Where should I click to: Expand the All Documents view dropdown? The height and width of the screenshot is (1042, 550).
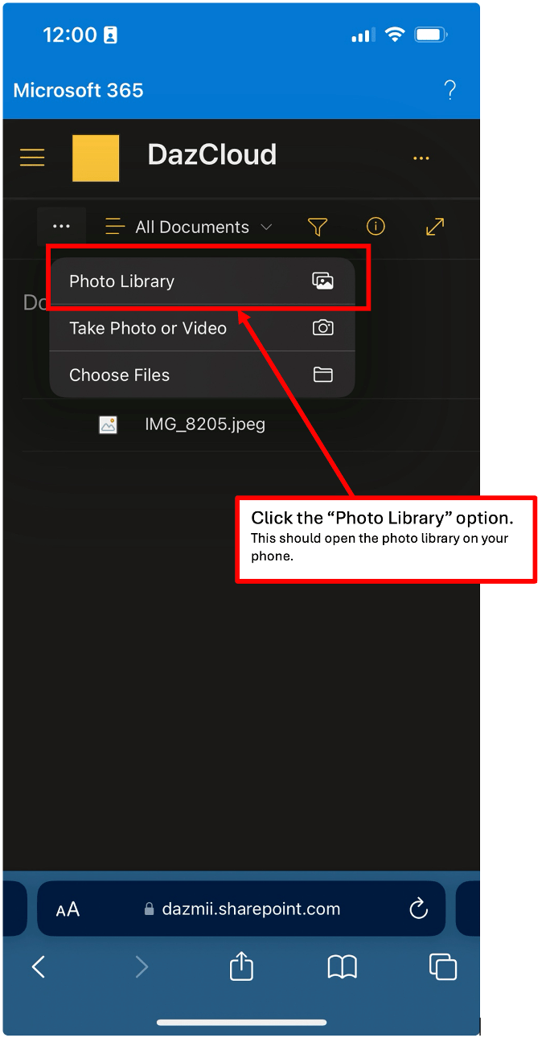click(190, 228)
